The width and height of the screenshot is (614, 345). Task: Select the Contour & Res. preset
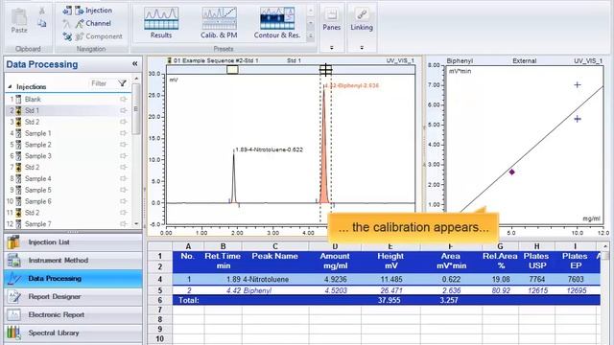277,23
